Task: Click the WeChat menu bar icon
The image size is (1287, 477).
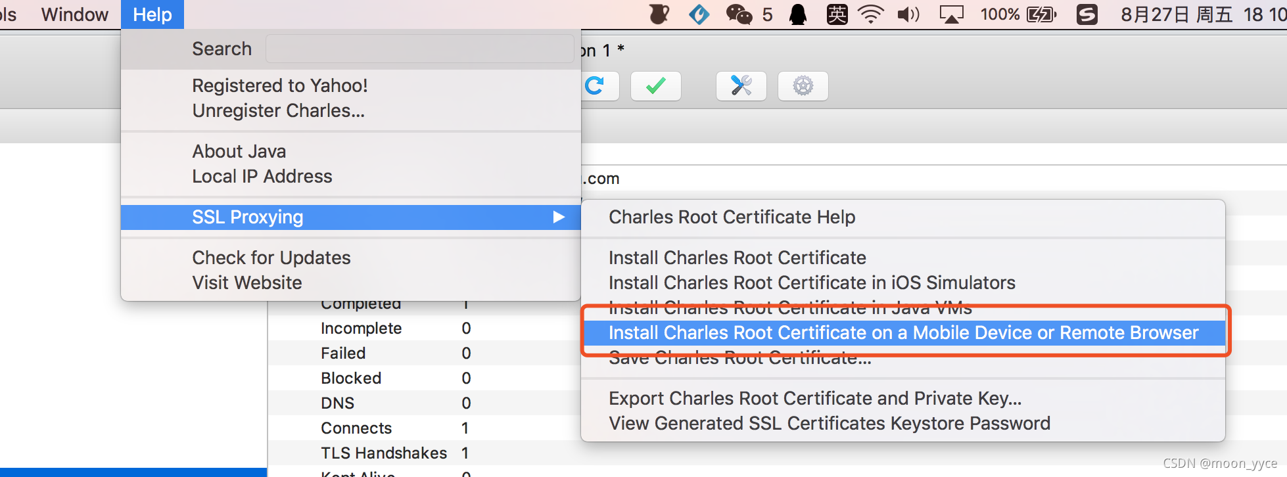Action: 739,14
